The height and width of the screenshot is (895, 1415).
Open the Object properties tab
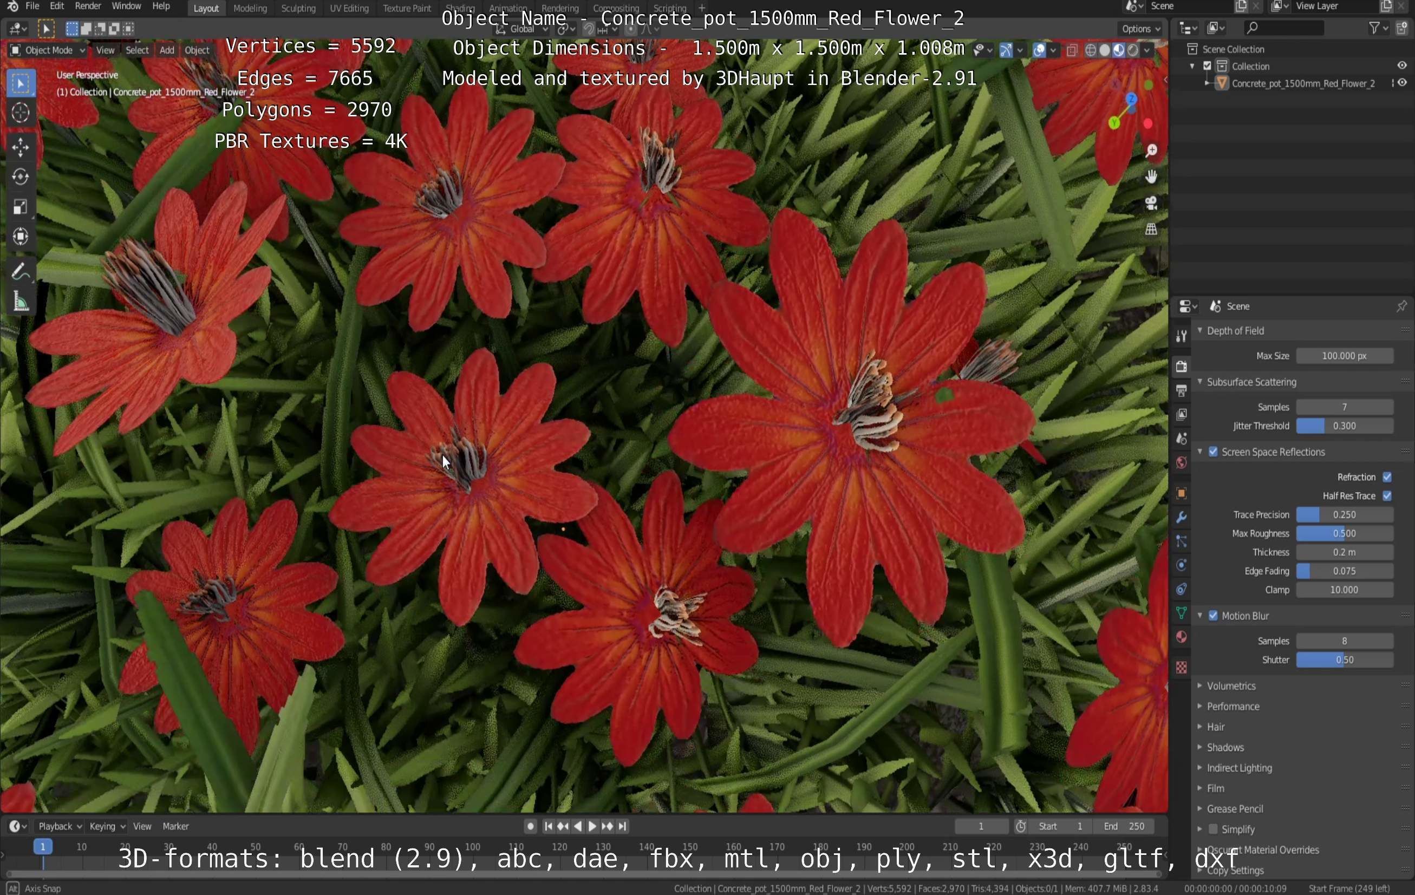(1181, 493)
